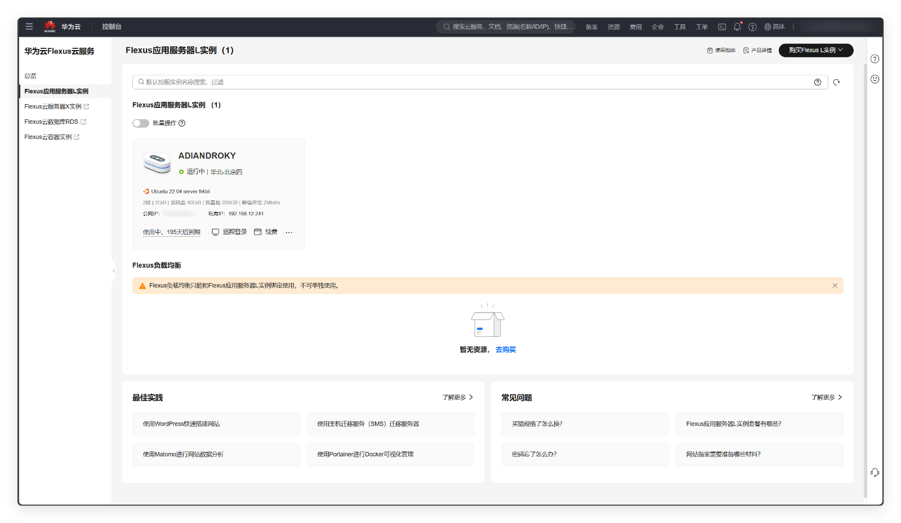Collapse the left sidebar panel

(114, 271)
